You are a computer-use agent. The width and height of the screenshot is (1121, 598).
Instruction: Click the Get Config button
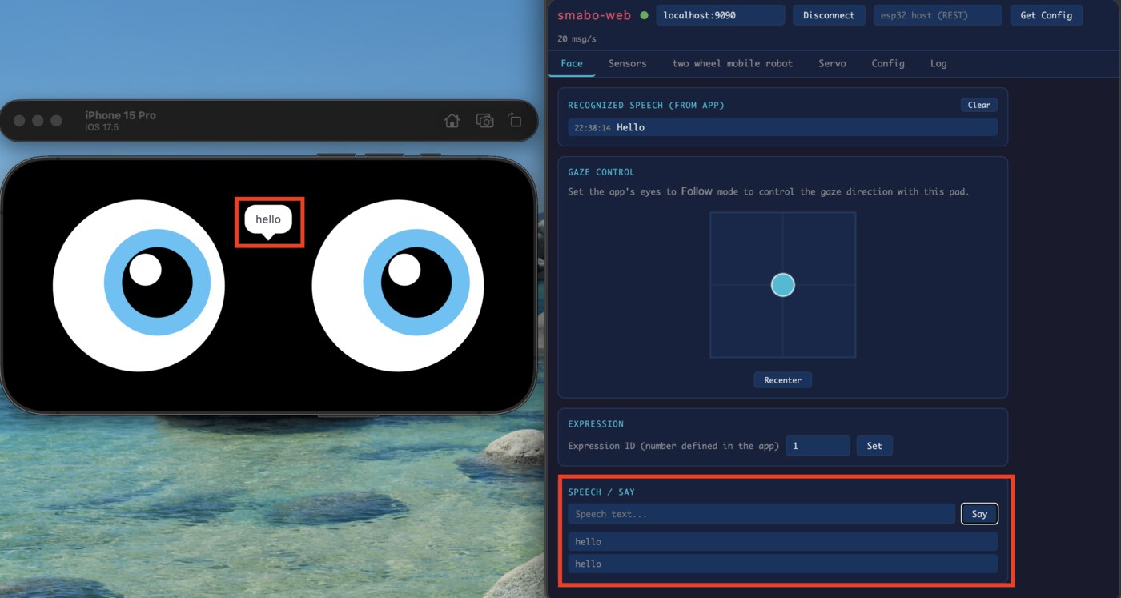point(1046,15)
